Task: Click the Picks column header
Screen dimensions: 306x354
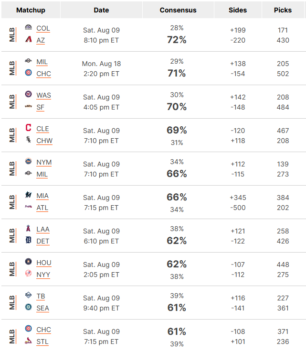Action: click(283, 10)
